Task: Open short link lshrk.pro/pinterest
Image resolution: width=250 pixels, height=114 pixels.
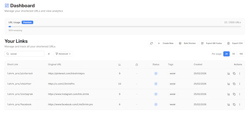Action: pos(20,74)
